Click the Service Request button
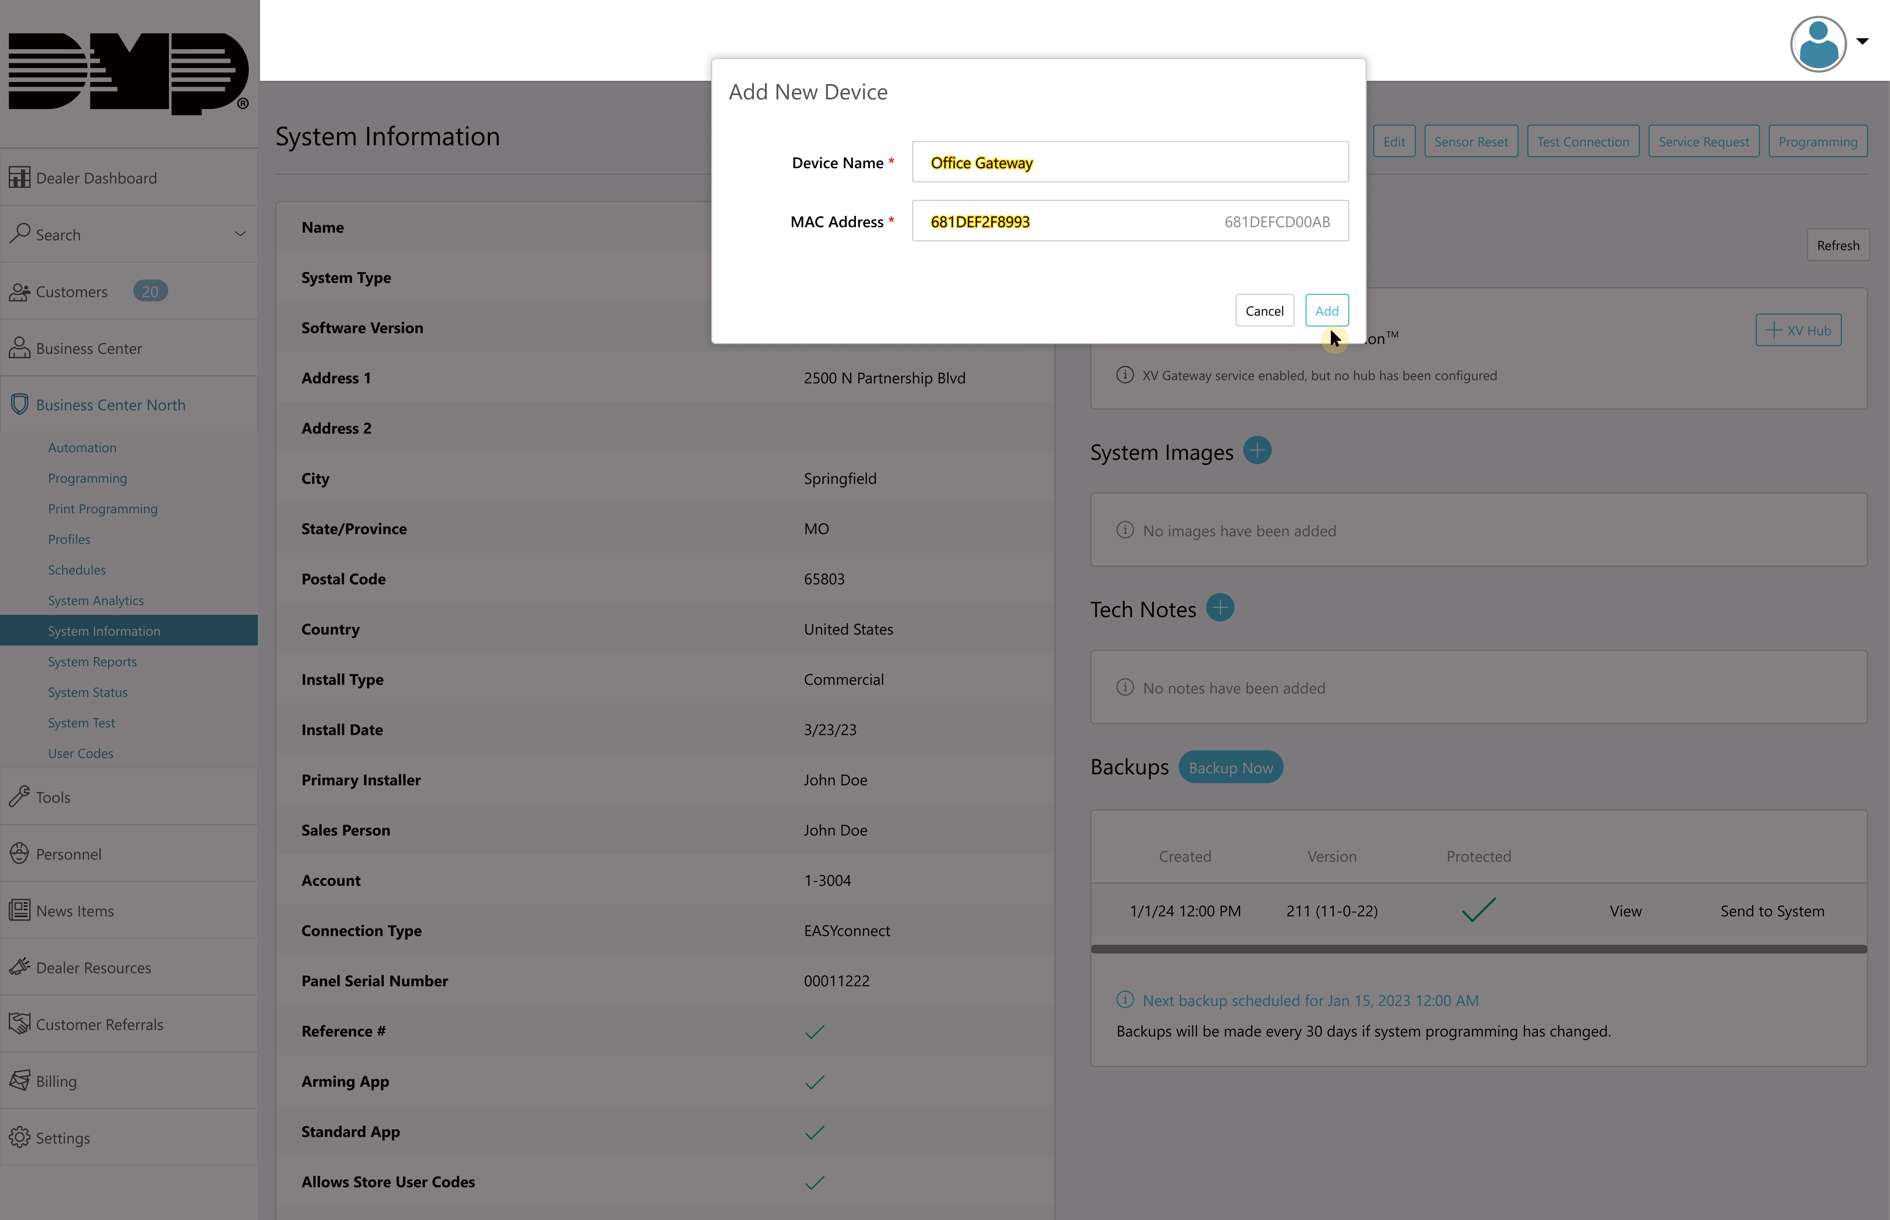The width and height of the screenshot is (1890, 1220). [x=1704, y=141]
